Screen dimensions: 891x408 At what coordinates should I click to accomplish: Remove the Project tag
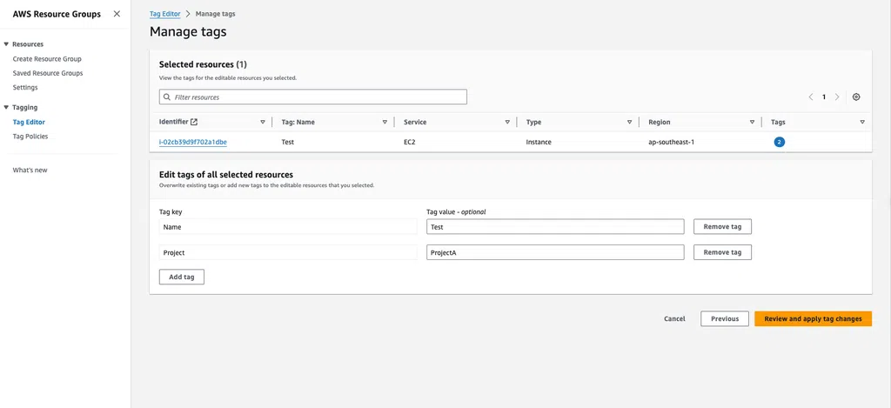pyautogui.click(x=722, y=252)
